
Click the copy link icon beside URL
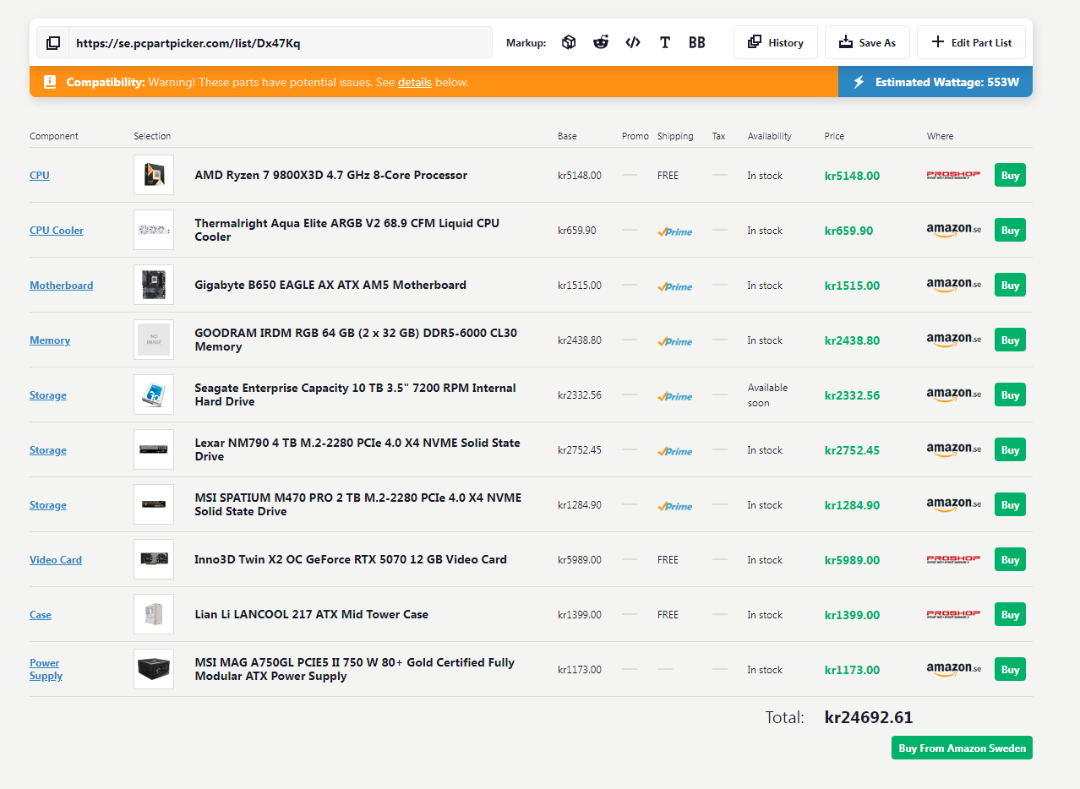[x=53, y=43]
